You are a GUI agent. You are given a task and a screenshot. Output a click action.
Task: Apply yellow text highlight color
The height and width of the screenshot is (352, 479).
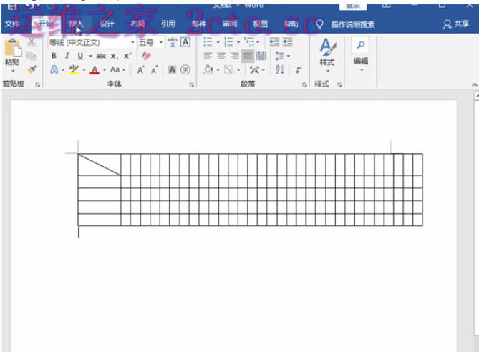[74, 69]
